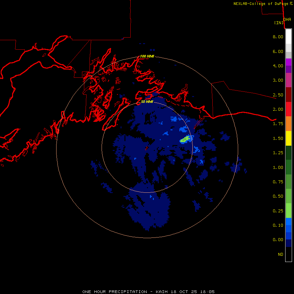294x294 pixels.
Task: Click the 1.75 legend value
Action: (278, 124)
